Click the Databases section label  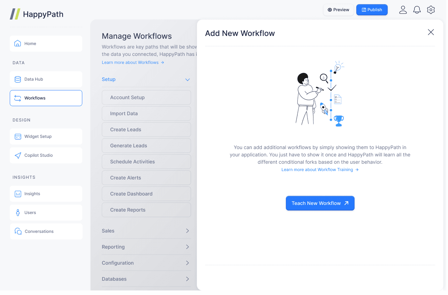(x=114, y=279)
